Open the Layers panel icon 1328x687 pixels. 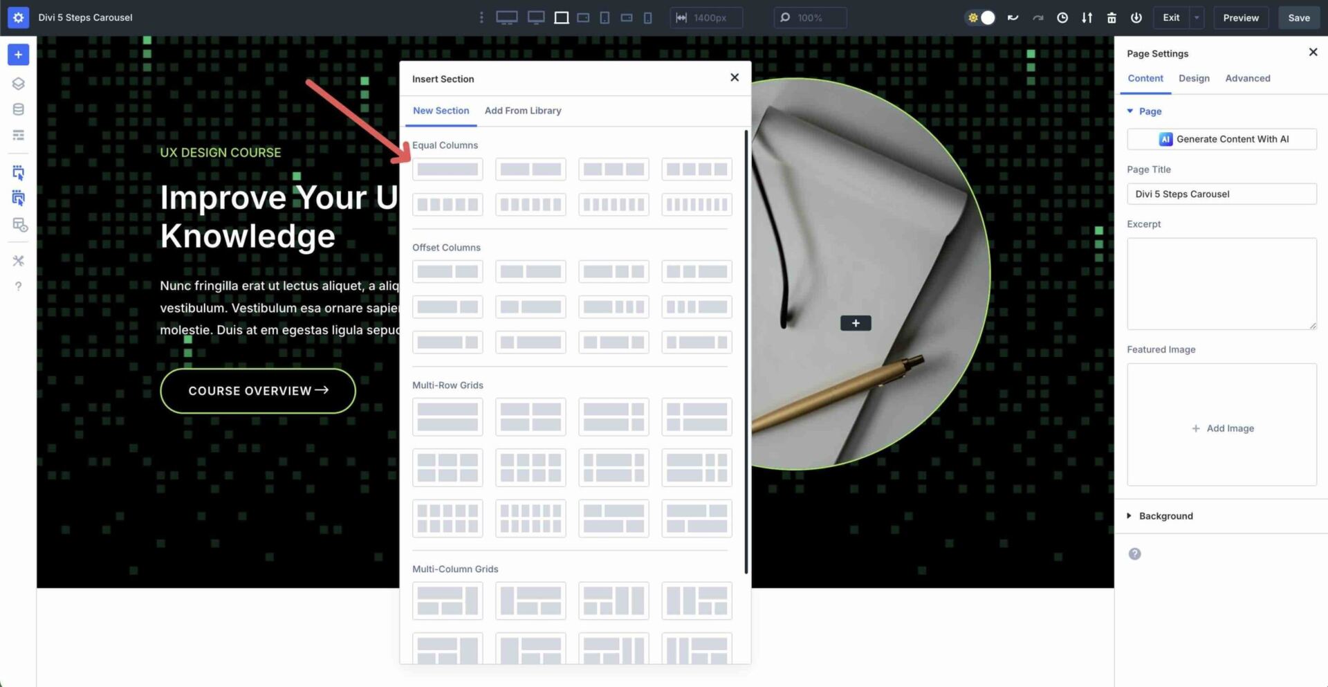[19, 83]
